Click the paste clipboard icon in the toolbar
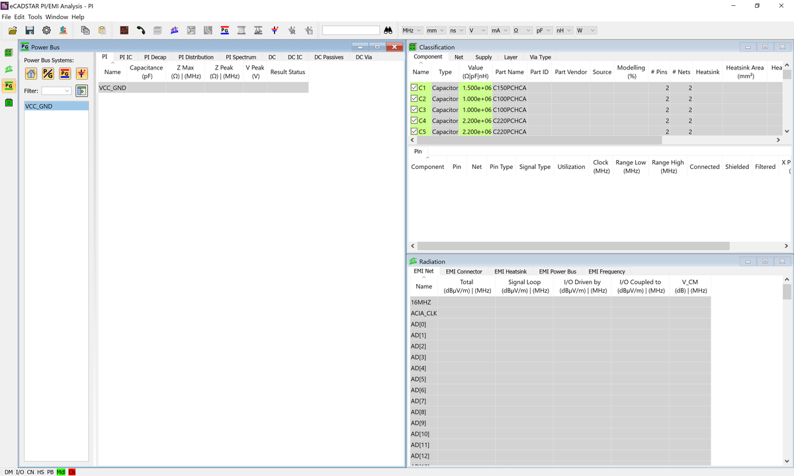Viewport: 794px width, 476px height. (102, 30)
